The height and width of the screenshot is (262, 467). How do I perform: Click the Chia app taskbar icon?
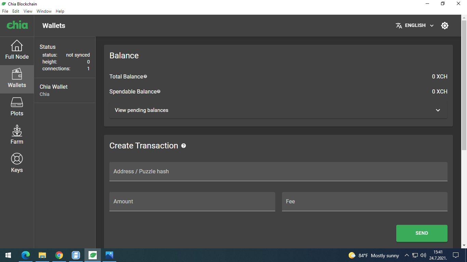(x=93, y=255)
